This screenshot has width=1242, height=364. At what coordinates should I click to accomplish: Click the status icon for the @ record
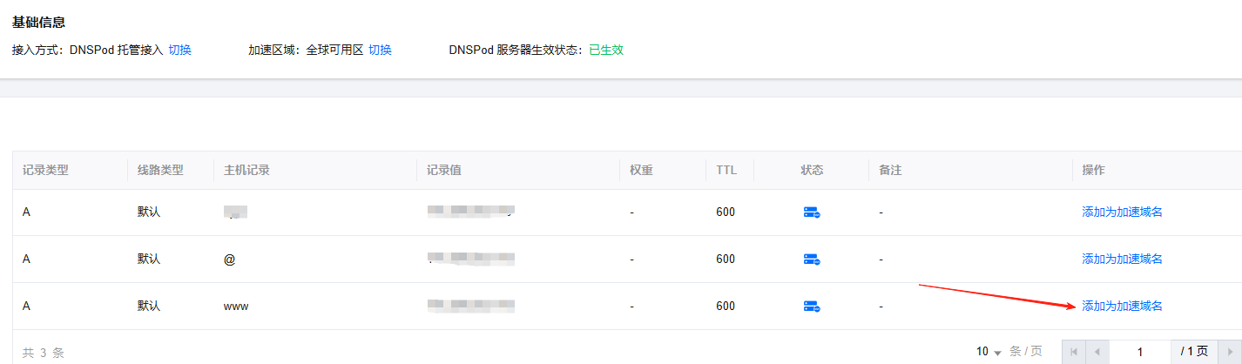(x=812, y=260)
